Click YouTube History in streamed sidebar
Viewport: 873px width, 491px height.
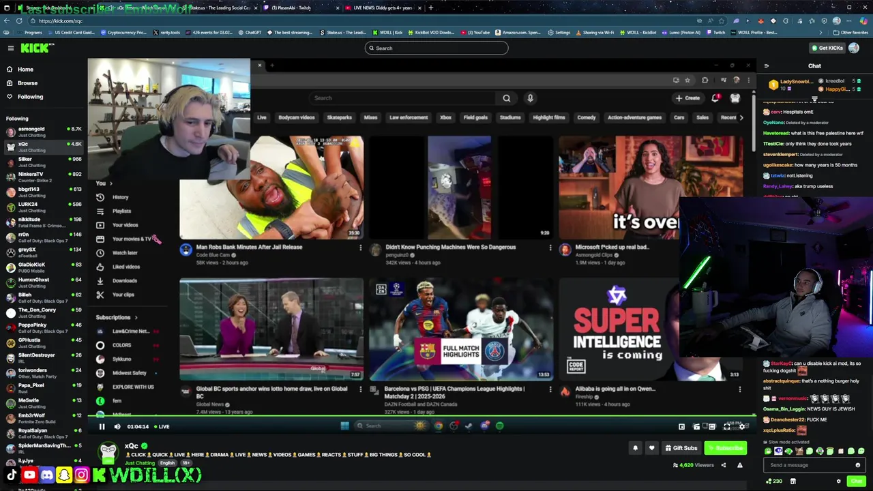pos(120,197)
